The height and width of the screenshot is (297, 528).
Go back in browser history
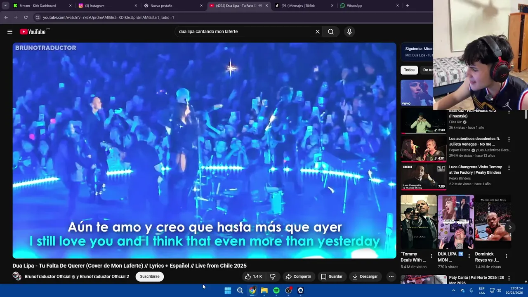[x=6, y=17]
